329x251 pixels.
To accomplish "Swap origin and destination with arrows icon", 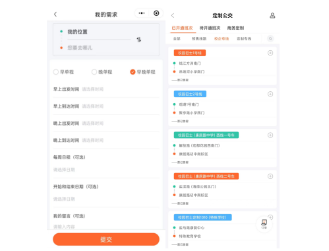I will [138, 40].
